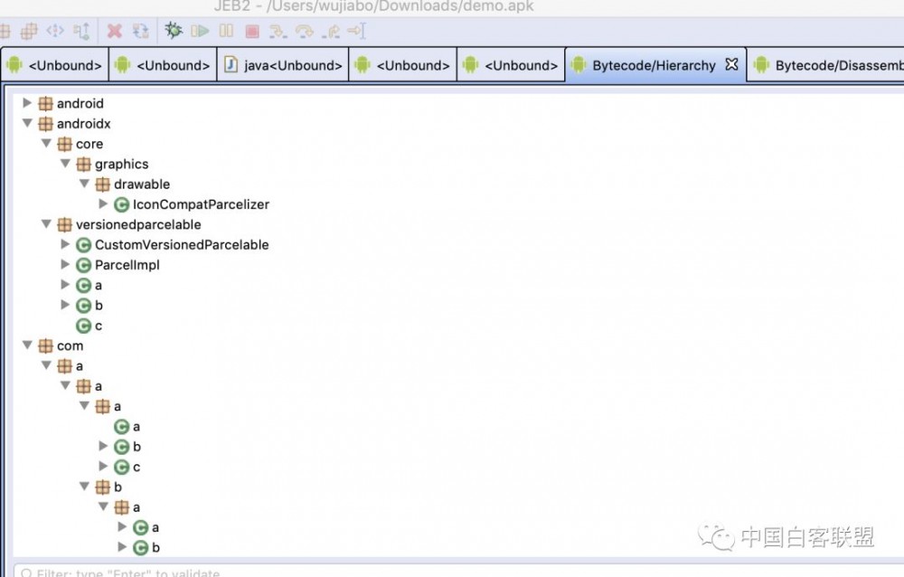Click the step over curved arrow icon
Screen dimensions: 904x577
(305, 31)
